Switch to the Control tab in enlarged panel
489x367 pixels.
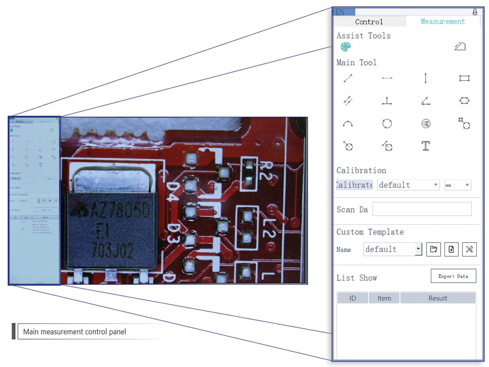pyautogui.click(x=369, y=22)
